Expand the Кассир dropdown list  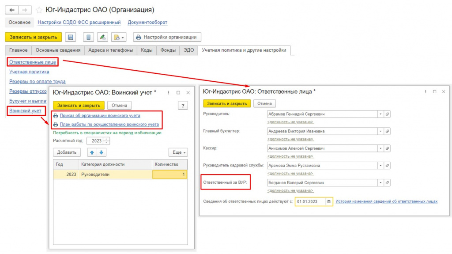coord(380,148)
